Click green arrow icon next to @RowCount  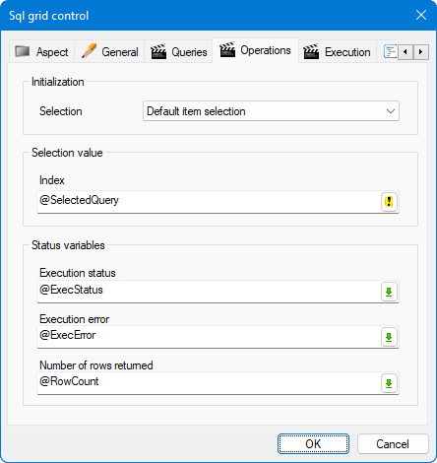(x=389, y=383)
